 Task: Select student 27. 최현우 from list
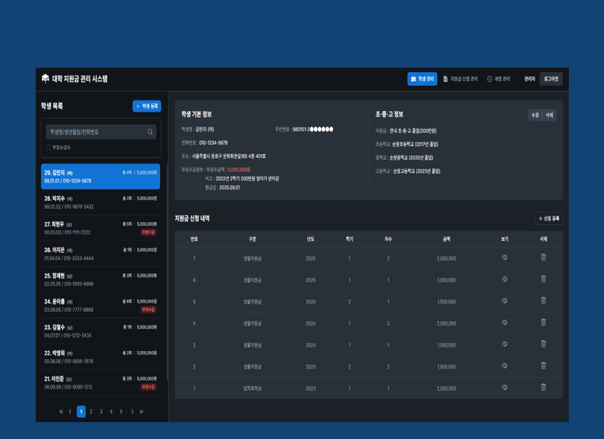pyautogui.click(x=100, y=228)
